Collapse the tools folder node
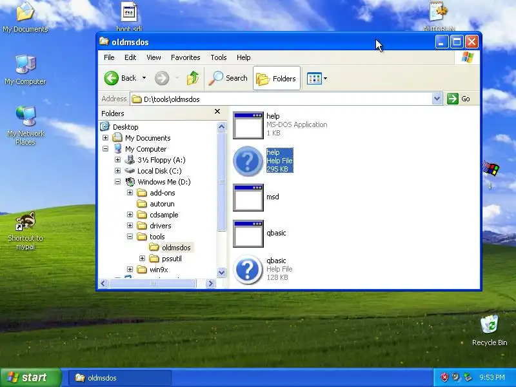The height and width of the screenshot is (387, 516). click(130, 236)
